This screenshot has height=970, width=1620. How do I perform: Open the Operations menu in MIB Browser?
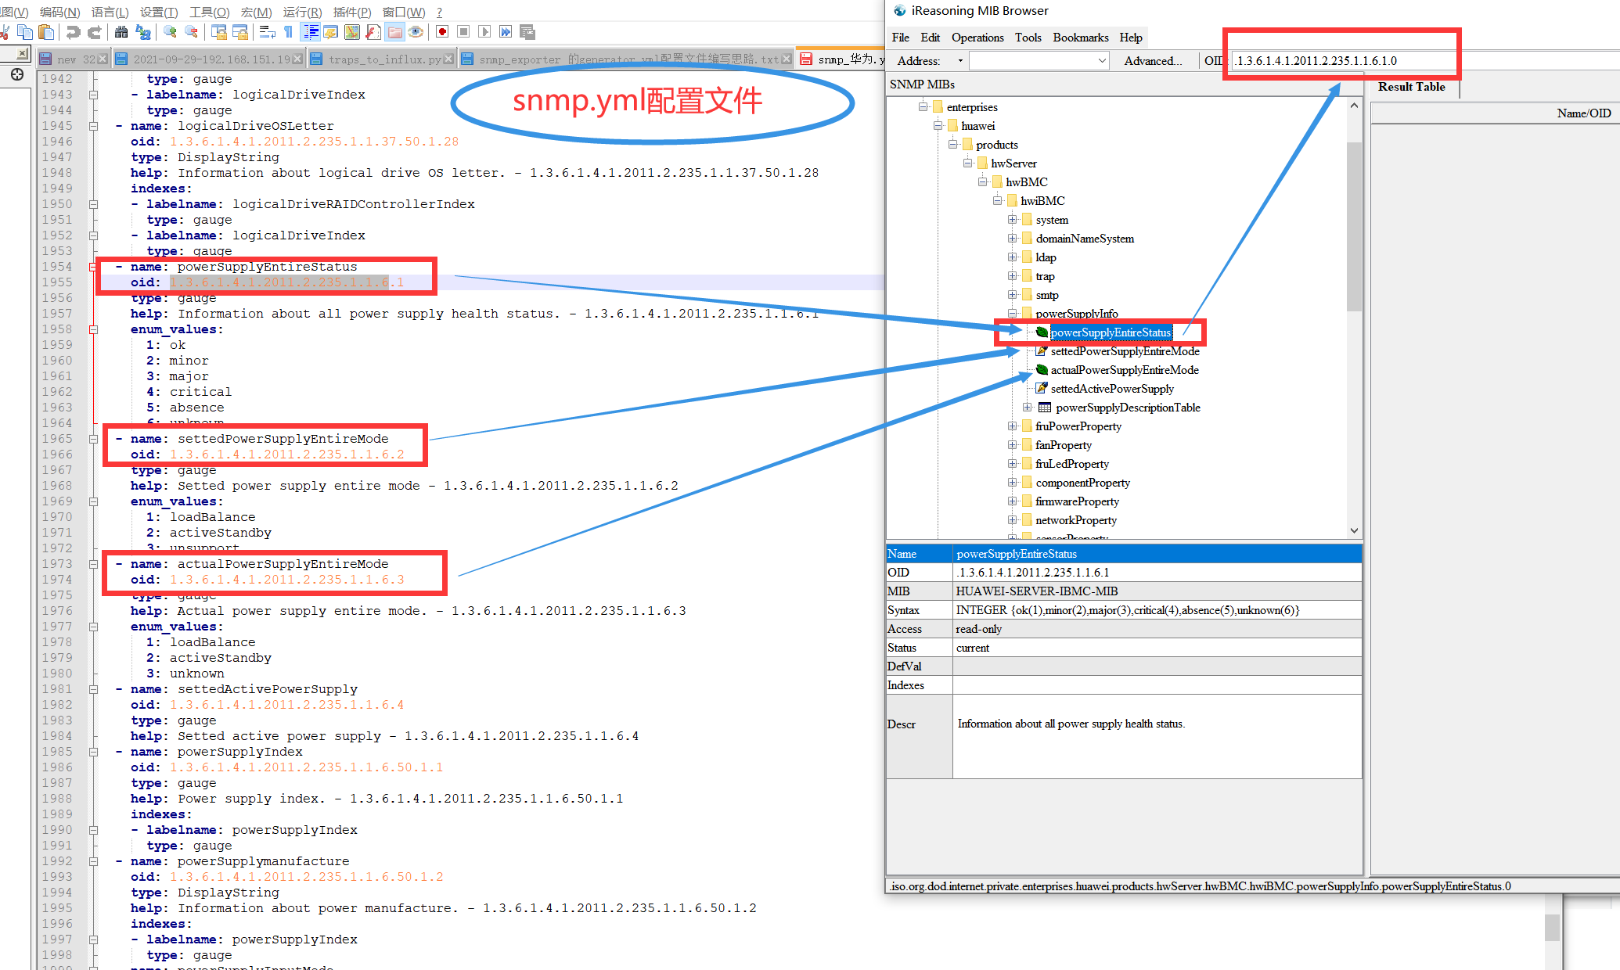(977, 37)
